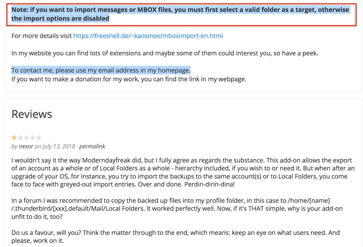Click 'Perdin-dirin-dina!' in the review

[209, 184]
